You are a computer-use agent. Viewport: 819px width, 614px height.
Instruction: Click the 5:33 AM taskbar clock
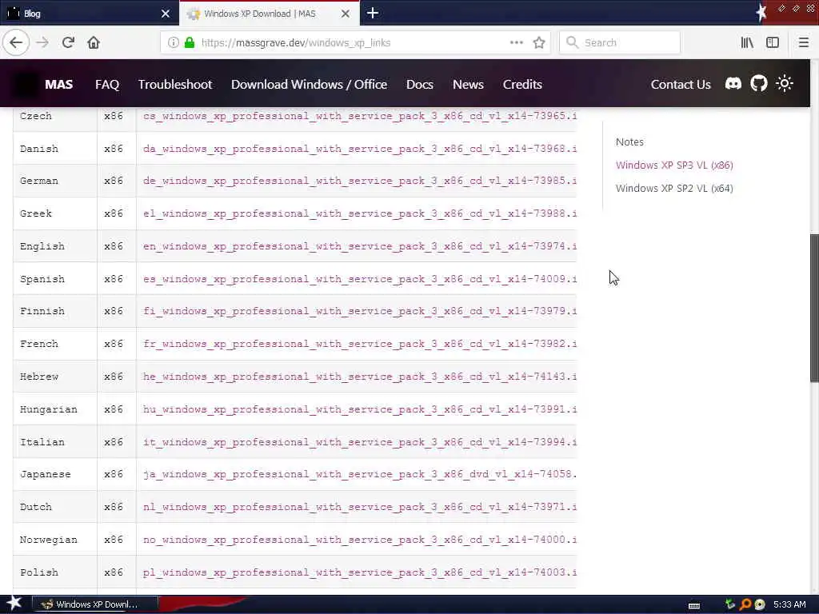click(789, 604)
